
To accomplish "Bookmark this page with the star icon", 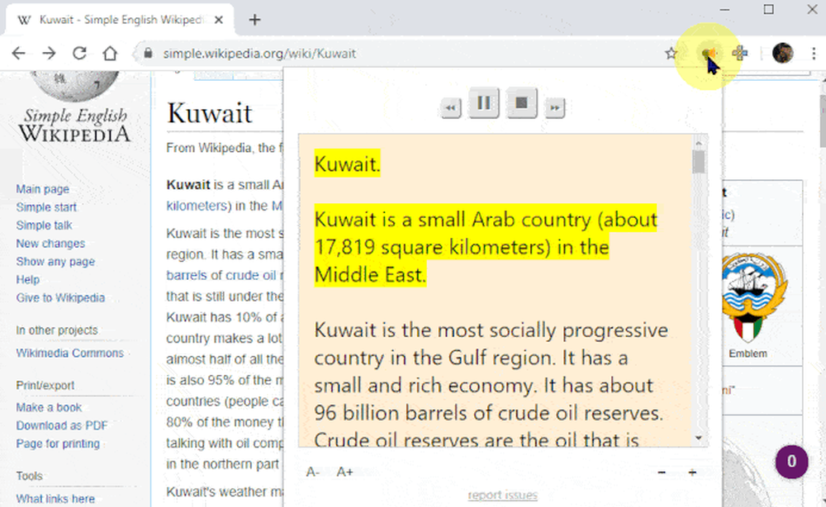I will point(671,53).
